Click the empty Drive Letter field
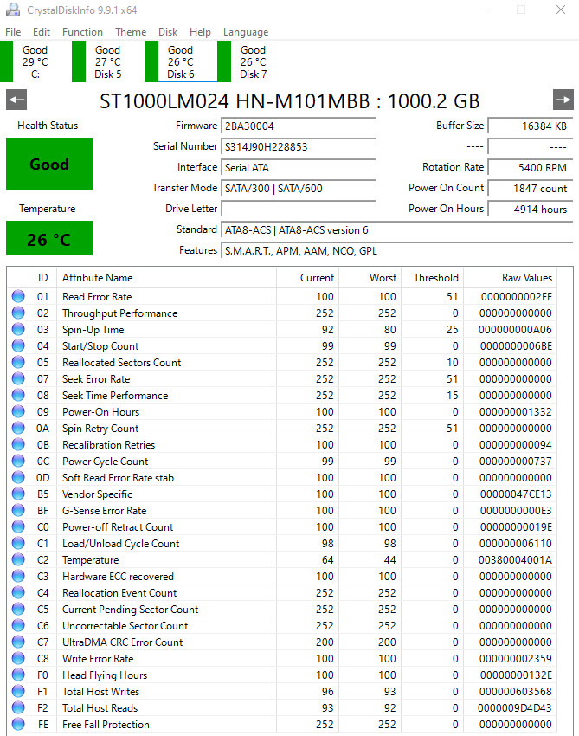 299,209
